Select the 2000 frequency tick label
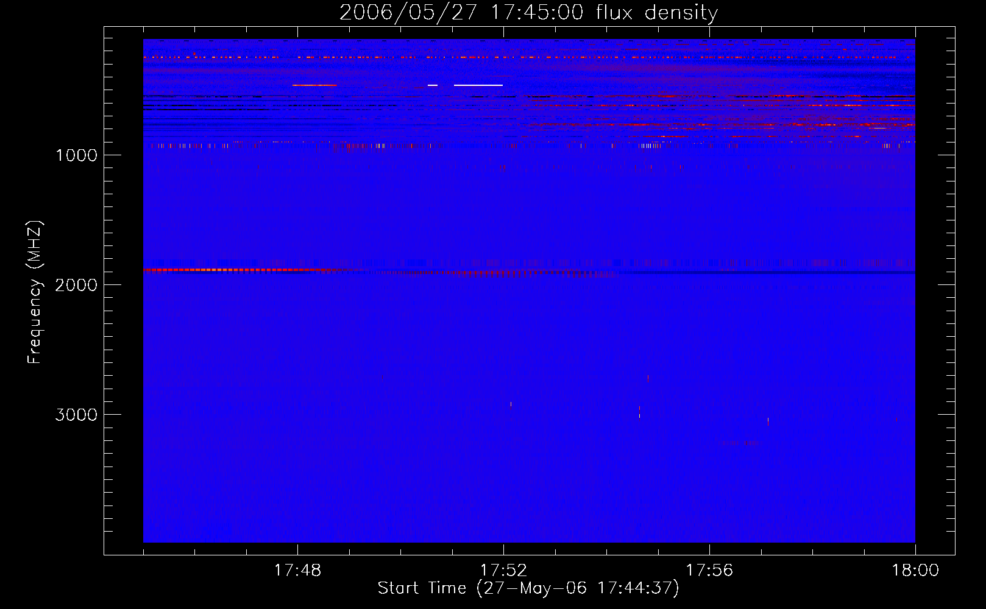 [x=76, y=285]
